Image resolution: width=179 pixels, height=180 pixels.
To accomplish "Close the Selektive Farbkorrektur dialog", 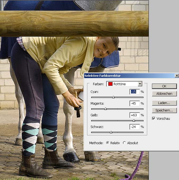I will (177, 76).
